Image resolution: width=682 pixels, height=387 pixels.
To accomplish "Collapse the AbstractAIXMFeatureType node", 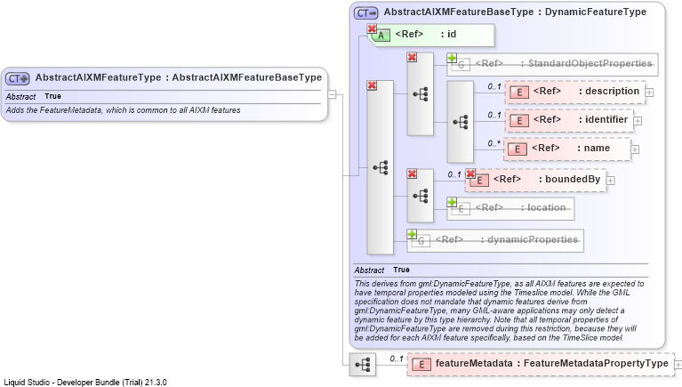I will point(332,94).
